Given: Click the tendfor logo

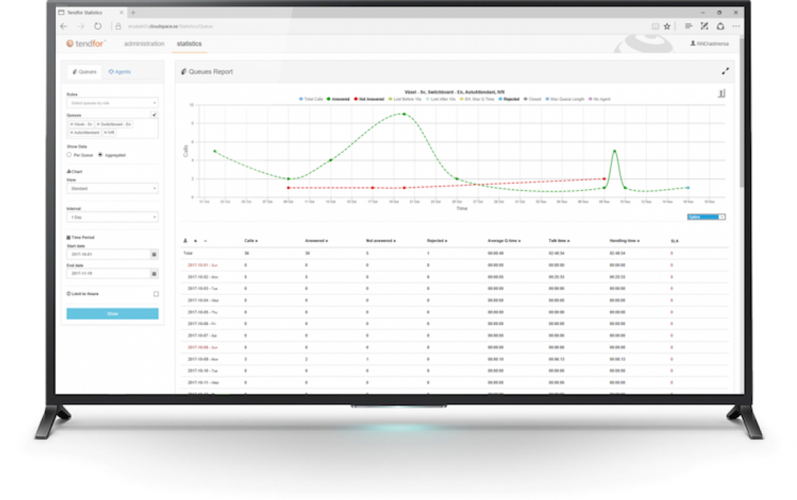Looking at the screenshot, I should [86, 44].
